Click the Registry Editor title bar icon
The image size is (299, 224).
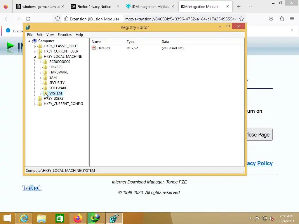(28, 27)
